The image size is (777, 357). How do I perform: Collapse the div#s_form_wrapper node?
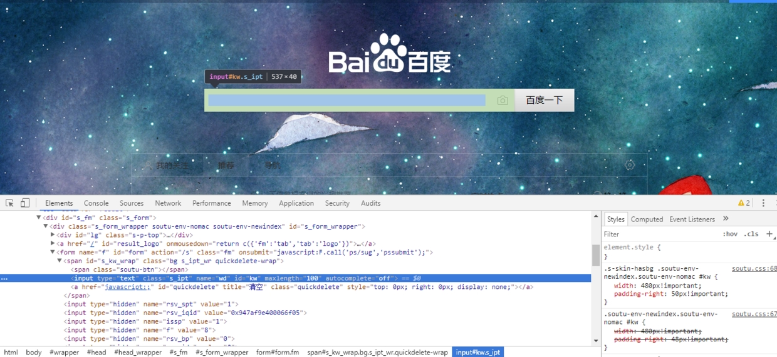(x=46, y=226)
